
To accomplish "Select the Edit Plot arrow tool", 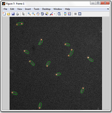I will pos(23,14).
